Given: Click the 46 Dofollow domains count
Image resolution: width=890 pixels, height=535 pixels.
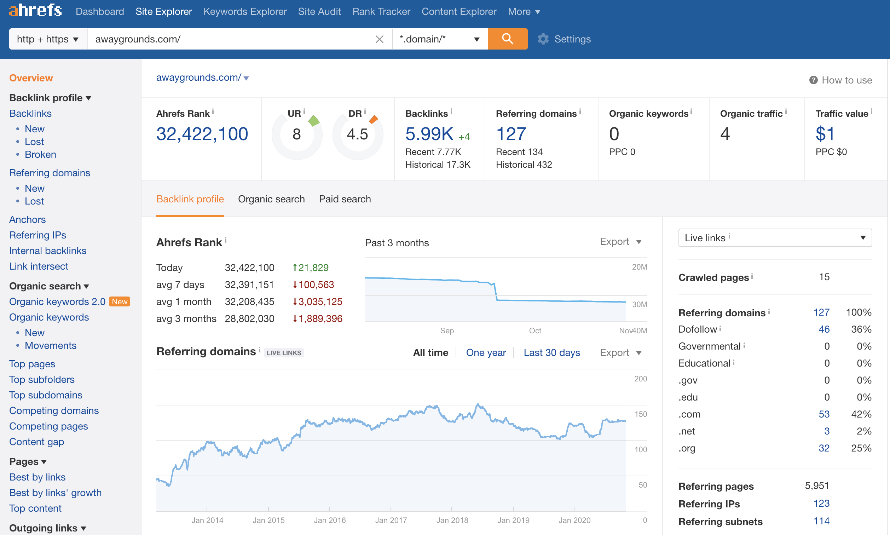Looking at the screenshot, I should [x=824, y=329].
